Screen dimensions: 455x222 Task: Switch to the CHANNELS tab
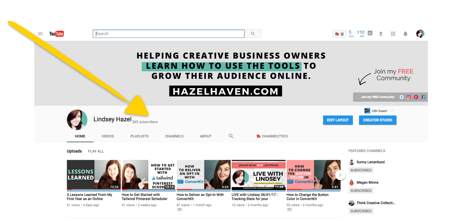174,136
